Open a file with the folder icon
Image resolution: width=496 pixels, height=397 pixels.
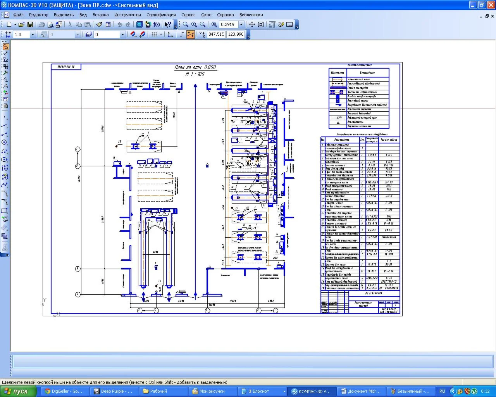click(x=21, y=24)
